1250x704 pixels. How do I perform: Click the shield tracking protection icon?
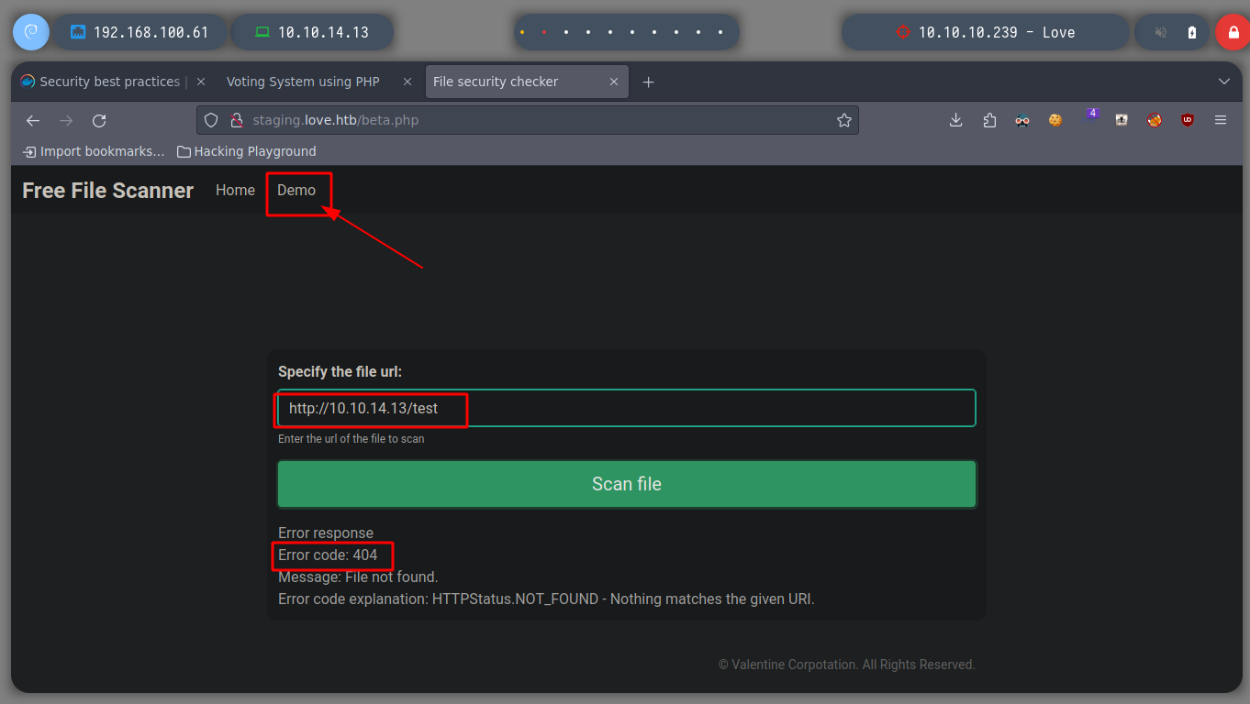tap(211, 120)
